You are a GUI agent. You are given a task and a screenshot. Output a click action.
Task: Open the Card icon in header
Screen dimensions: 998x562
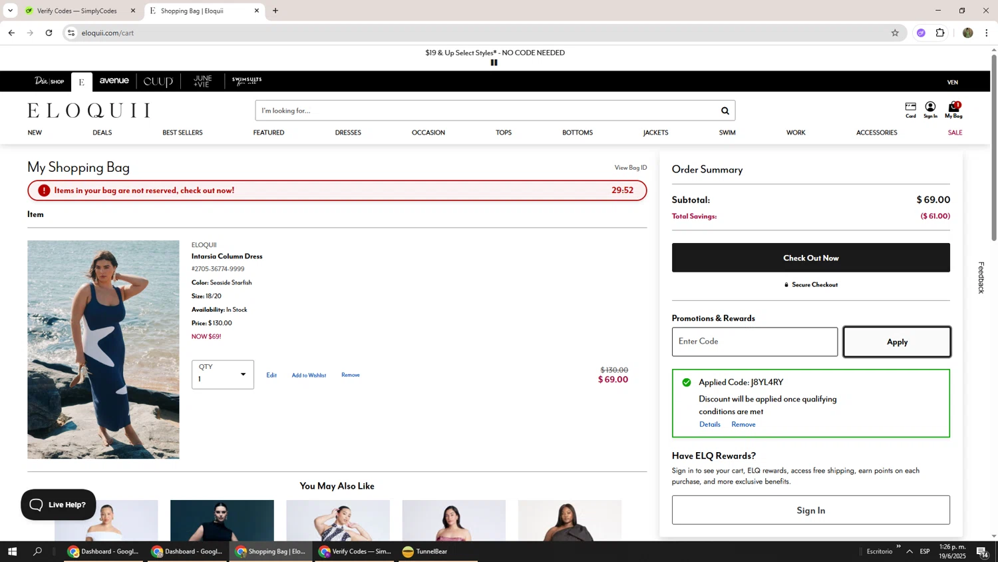click(x=910, y=110)
